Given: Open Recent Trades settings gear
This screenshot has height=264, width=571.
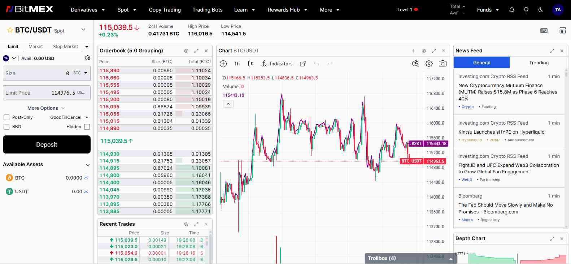Looking at the screenshot, I should point(186,224).
